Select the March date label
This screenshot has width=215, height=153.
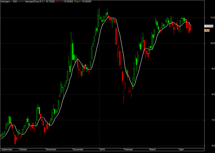[153, 150]
